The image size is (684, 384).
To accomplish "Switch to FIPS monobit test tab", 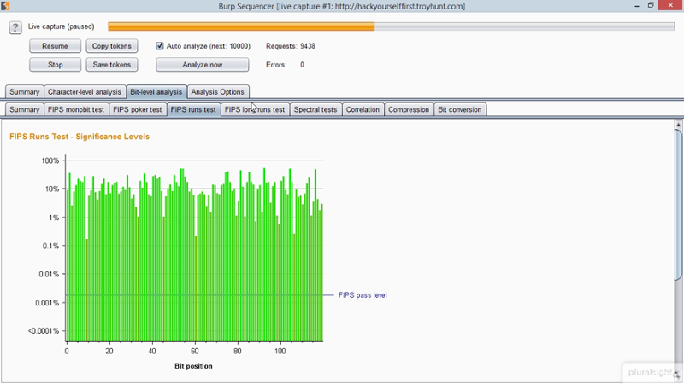I will tap(76, 109).
